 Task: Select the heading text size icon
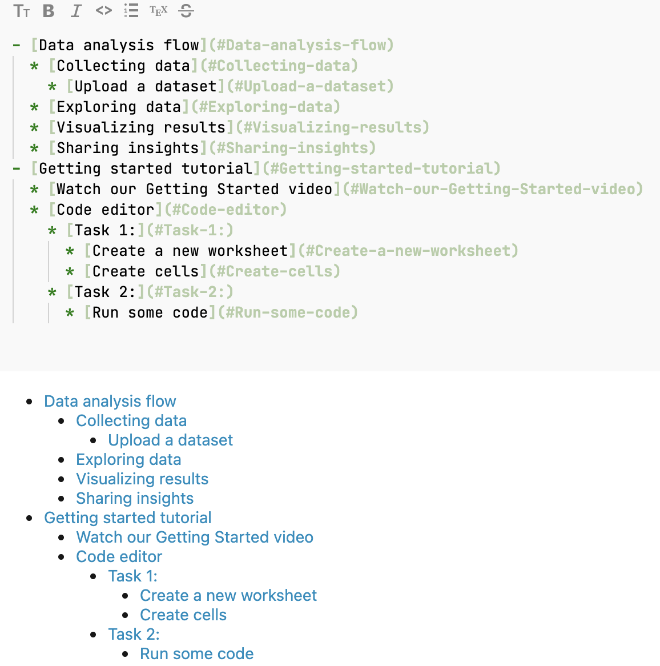tap(22, 11)
